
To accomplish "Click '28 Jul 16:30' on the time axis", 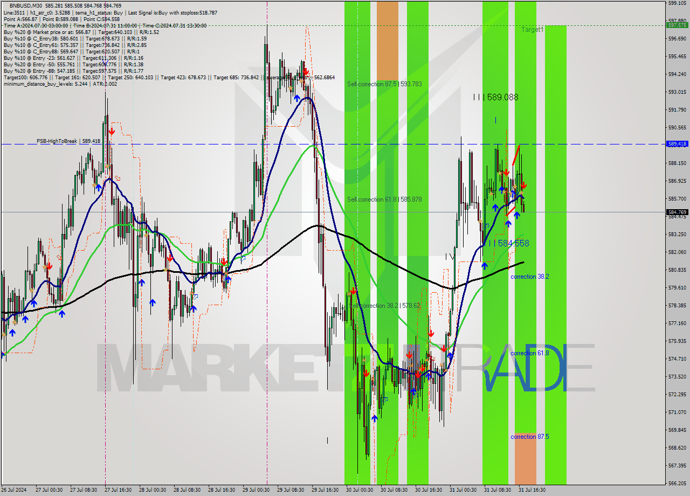I will pyautogui.click(x=222, y=490).
